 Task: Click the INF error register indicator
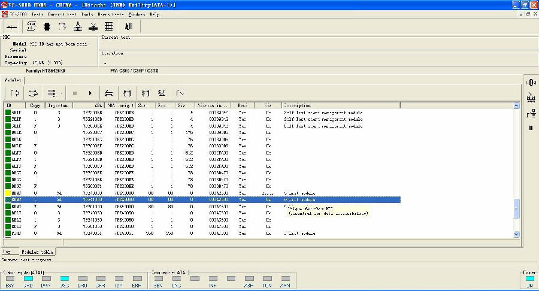click(x=213, y=278)
